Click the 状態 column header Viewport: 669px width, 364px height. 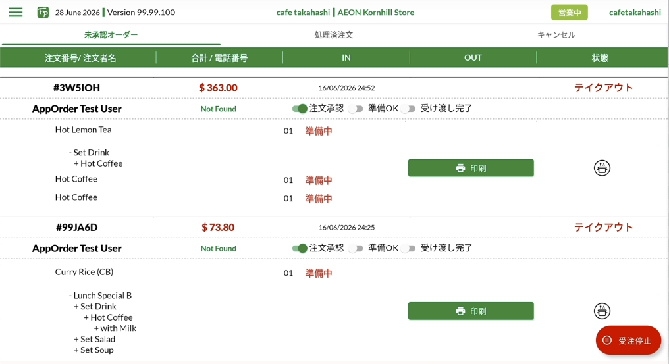[599, 58]
